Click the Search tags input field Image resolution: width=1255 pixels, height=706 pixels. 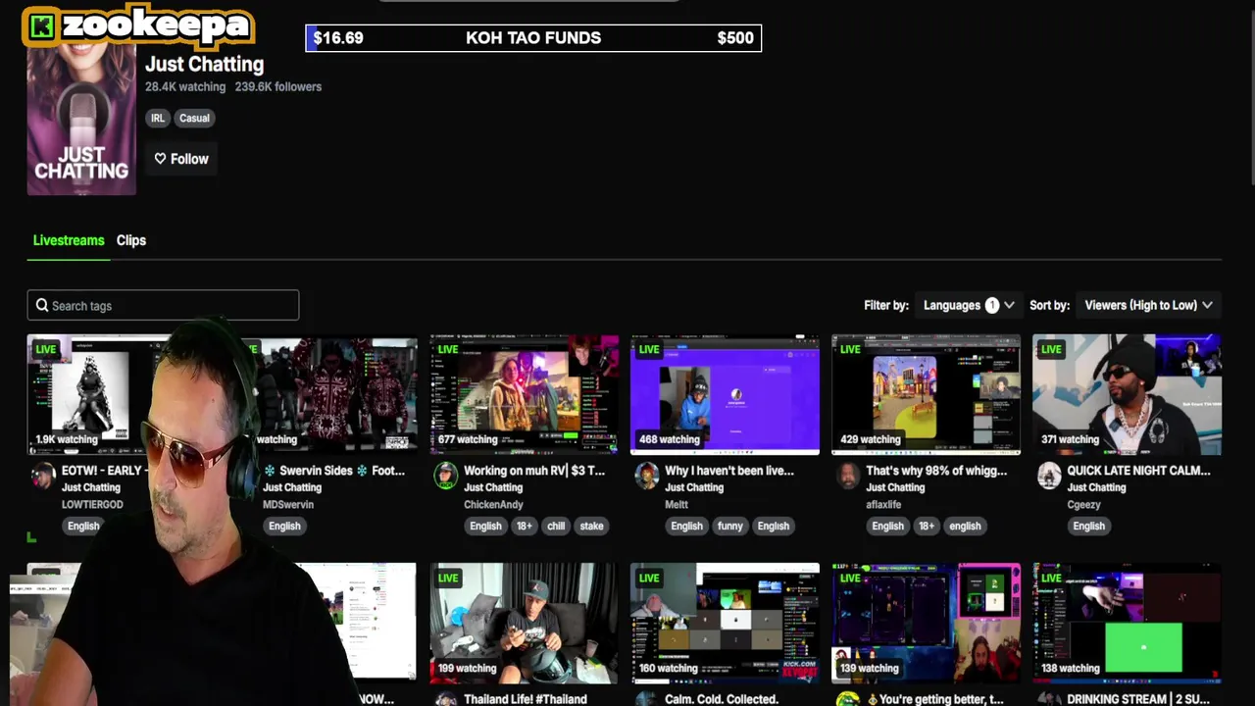pos(163,305)
